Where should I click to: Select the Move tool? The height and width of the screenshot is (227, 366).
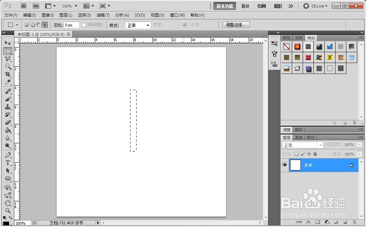[x=8, y=43]
